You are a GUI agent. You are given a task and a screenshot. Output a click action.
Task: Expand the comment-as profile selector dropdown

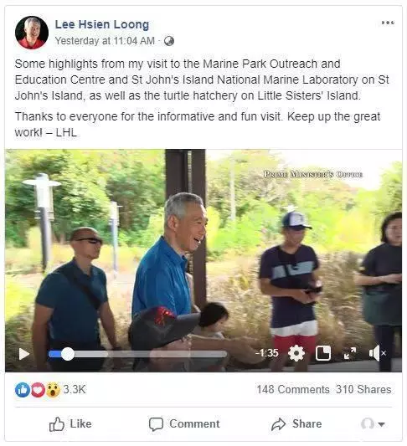coord(374,424)
